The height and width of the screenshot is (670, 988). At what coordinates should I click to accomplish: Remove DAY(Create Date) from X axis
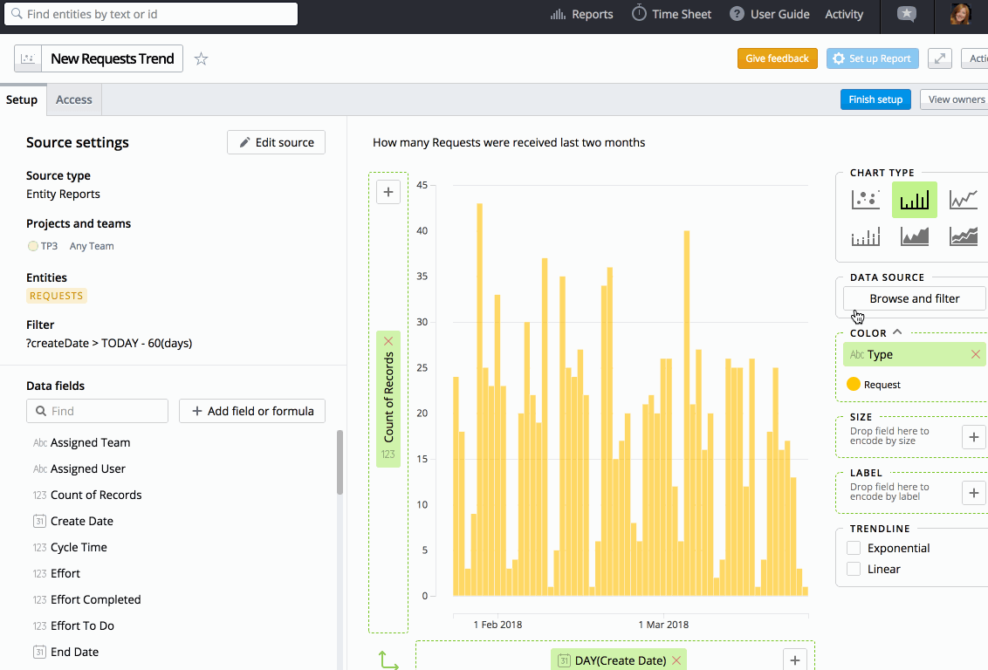coord(676,660)
